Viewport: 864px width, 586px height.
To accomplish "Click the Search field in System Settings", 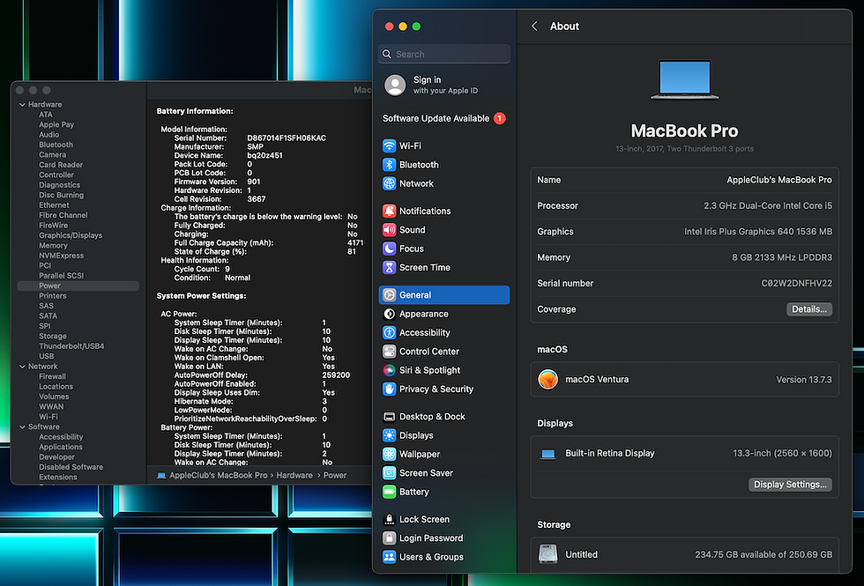I will coord(444,54).
